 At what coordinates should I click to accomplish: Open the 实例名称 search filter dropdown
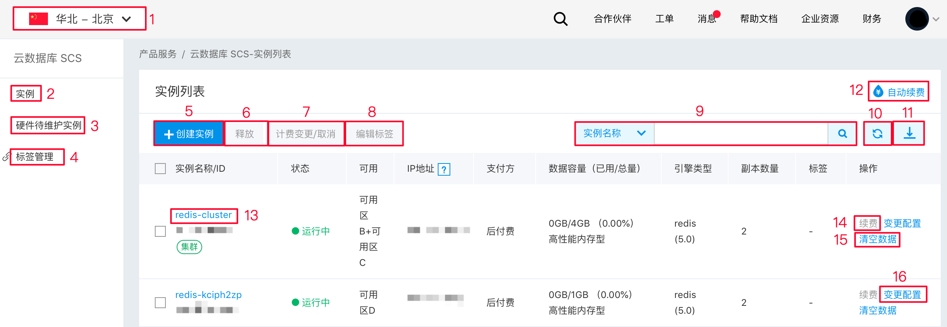[x=615, y=134]
